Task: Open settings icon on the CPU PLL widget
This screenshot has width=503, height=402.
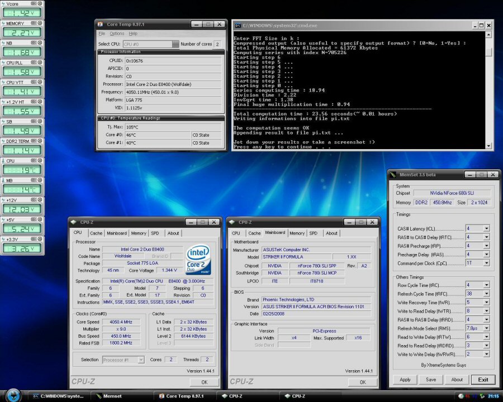Action: point(34,62)
